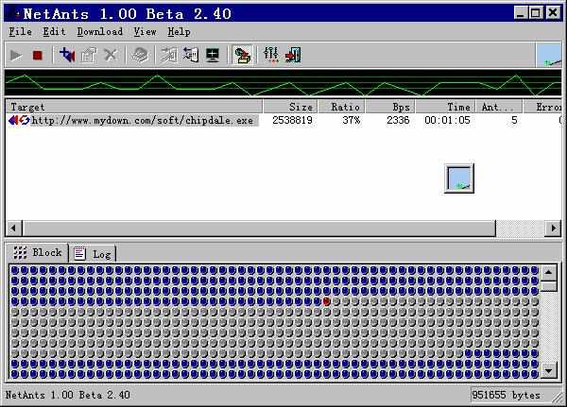The width and height of the screenshot is (567, 407).
Task: Click the red active block dot
Action: pos(327,301)
